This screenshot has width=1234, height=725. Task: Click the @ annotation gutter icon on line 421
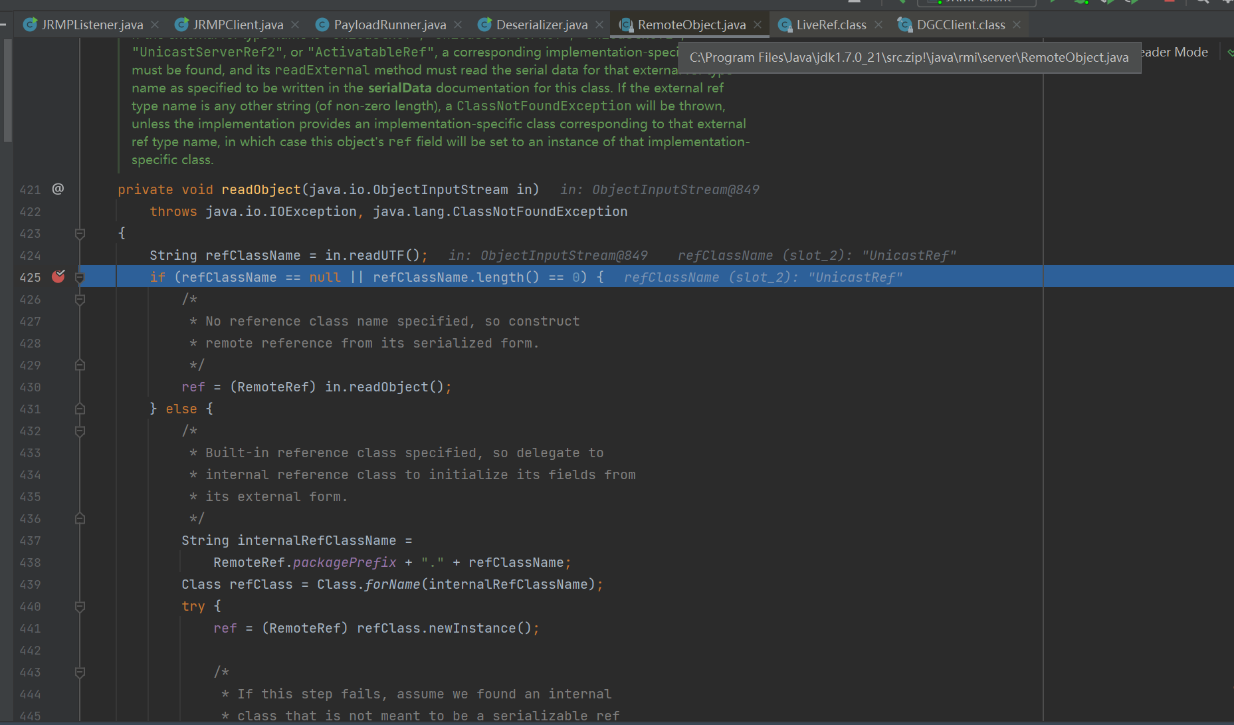(58, 189)
